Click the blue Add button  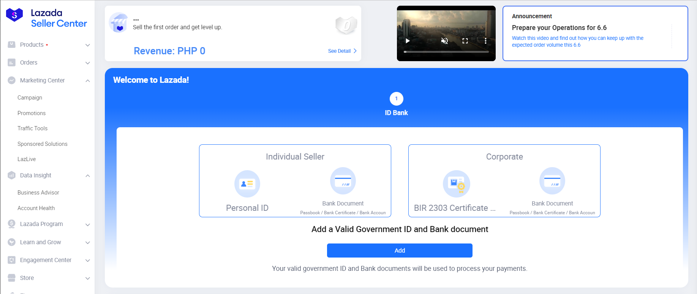pyautogui.click(x=400, y=250)
